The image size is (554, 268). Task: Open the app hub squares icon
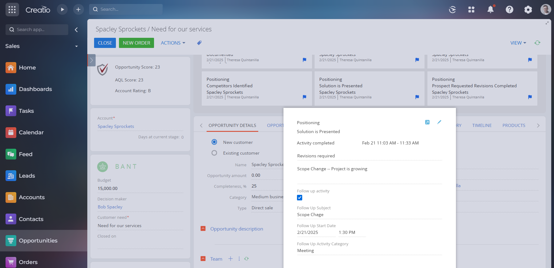471,10
